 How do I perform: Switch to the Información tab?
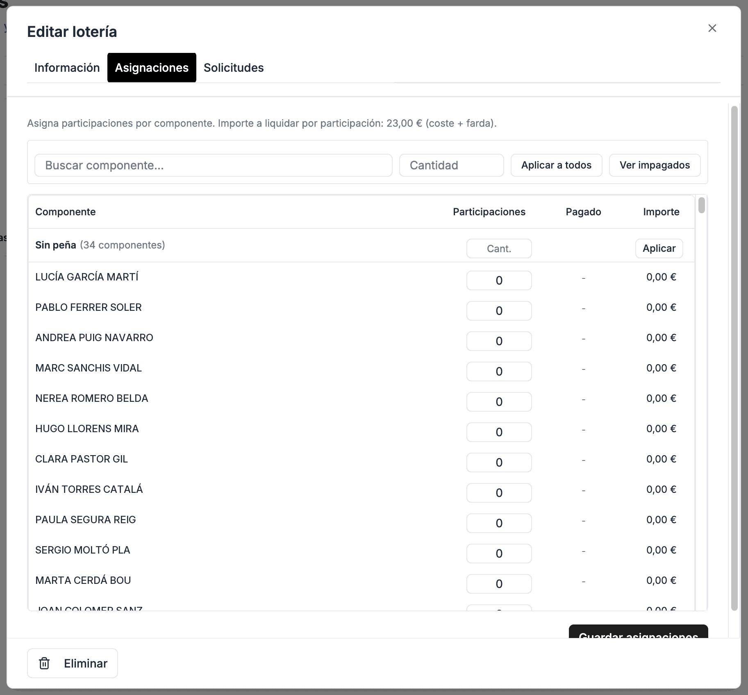point(67,68)
